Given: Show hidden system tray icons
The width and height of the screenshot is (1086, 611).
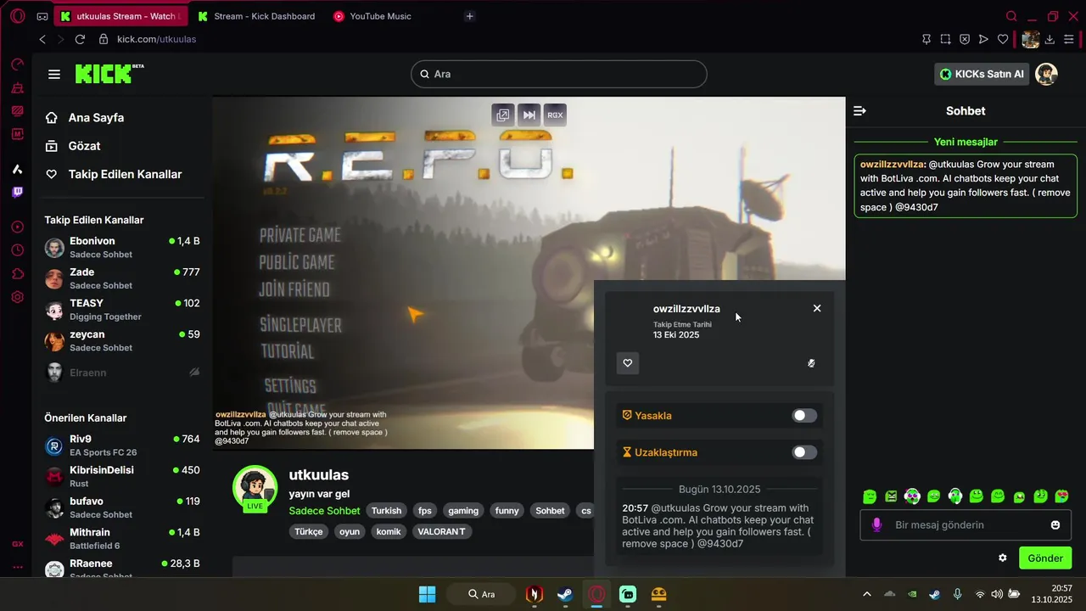Looking at the screenshot, I should point(866,594).
